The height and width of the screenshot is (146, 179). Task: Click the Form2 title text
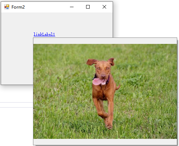18,7
